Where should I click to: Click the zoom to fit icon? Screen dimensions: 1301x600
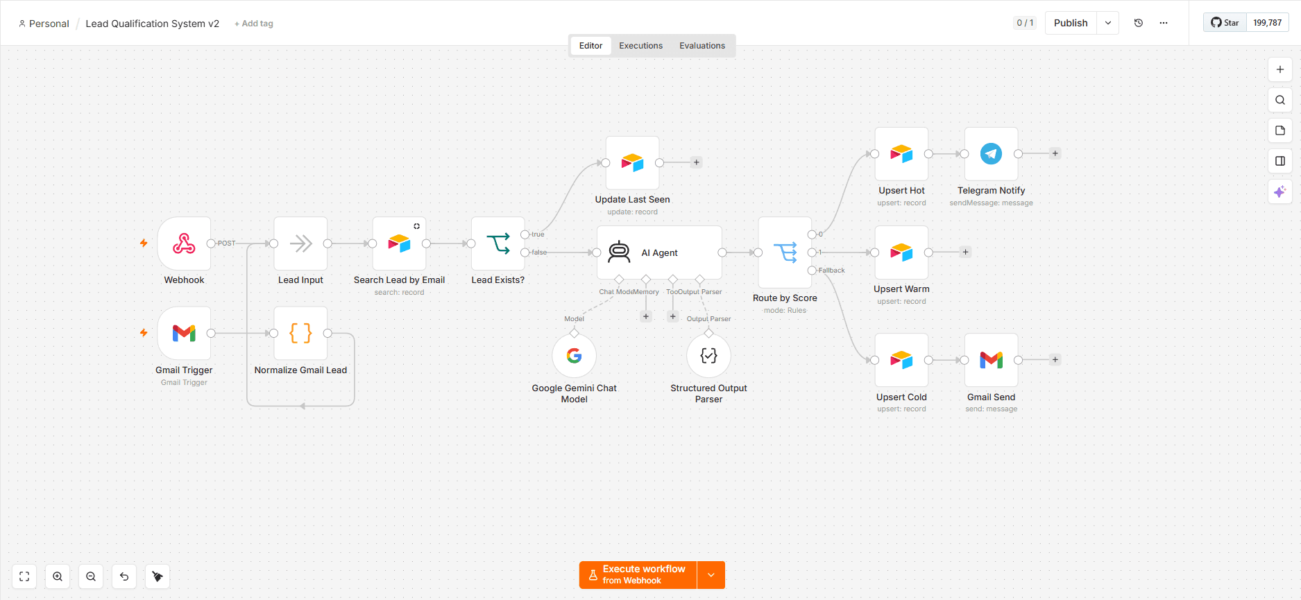click(x=24, y=576)
